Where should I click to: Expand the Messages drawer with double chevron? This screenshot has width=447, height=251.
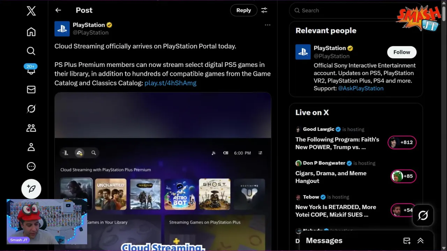(x=420, y=241)
